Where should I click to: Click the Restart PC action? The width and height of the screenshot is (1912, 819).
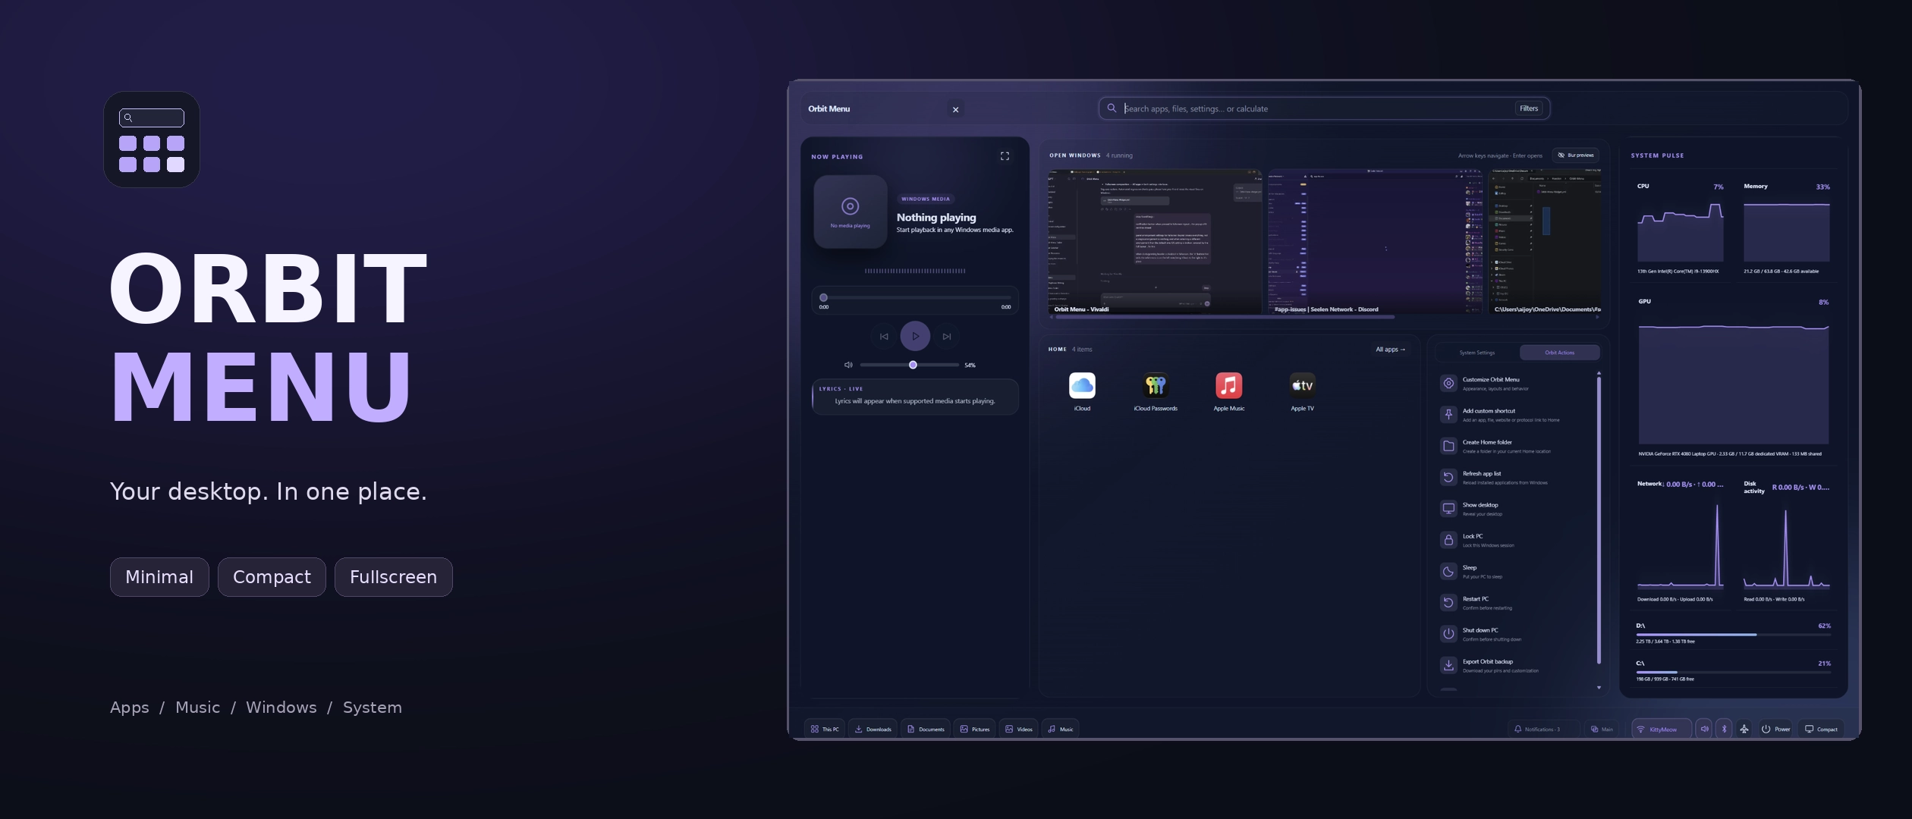(1514, 603)
